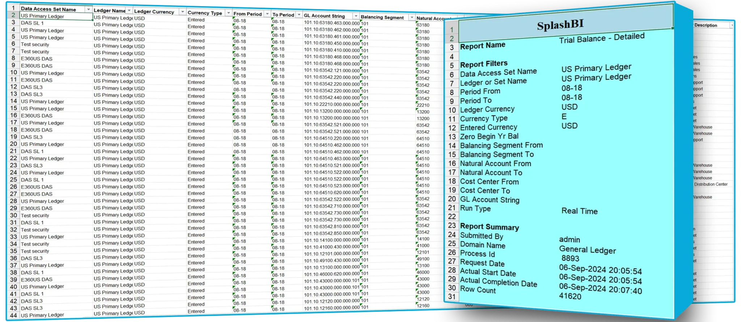Open the Currency Type filter dropdown
The width and height of the screenshot is (741, 322).
(228, 13)
